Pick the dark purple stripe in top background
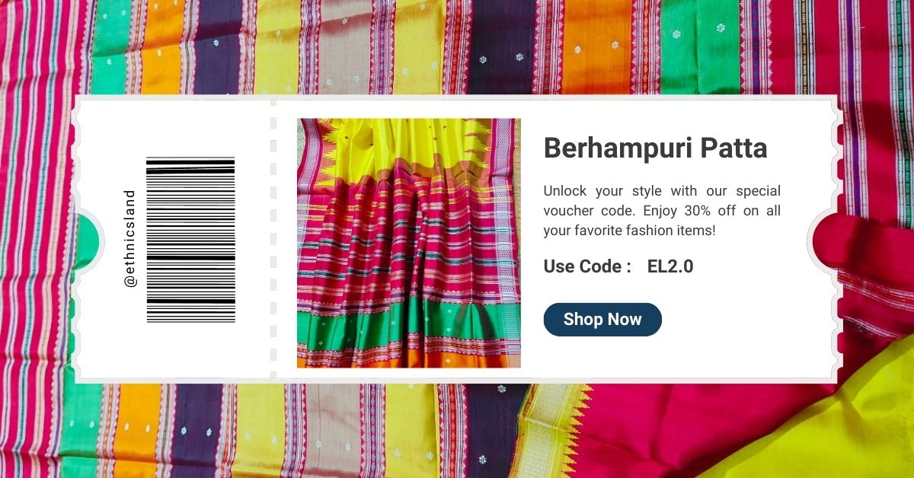Screen dimensions: 914x478 [x=501, y=47]
